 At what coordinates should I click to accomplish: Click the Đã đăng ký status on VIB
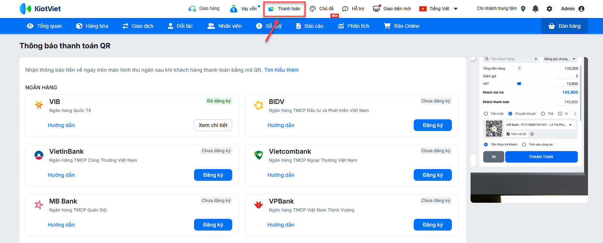pyautogui.click(x=219, y=101)
